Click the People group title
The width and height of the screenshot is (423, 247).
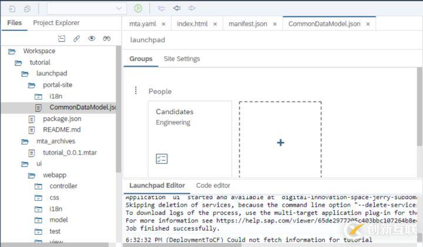click(x=160, y=91)
